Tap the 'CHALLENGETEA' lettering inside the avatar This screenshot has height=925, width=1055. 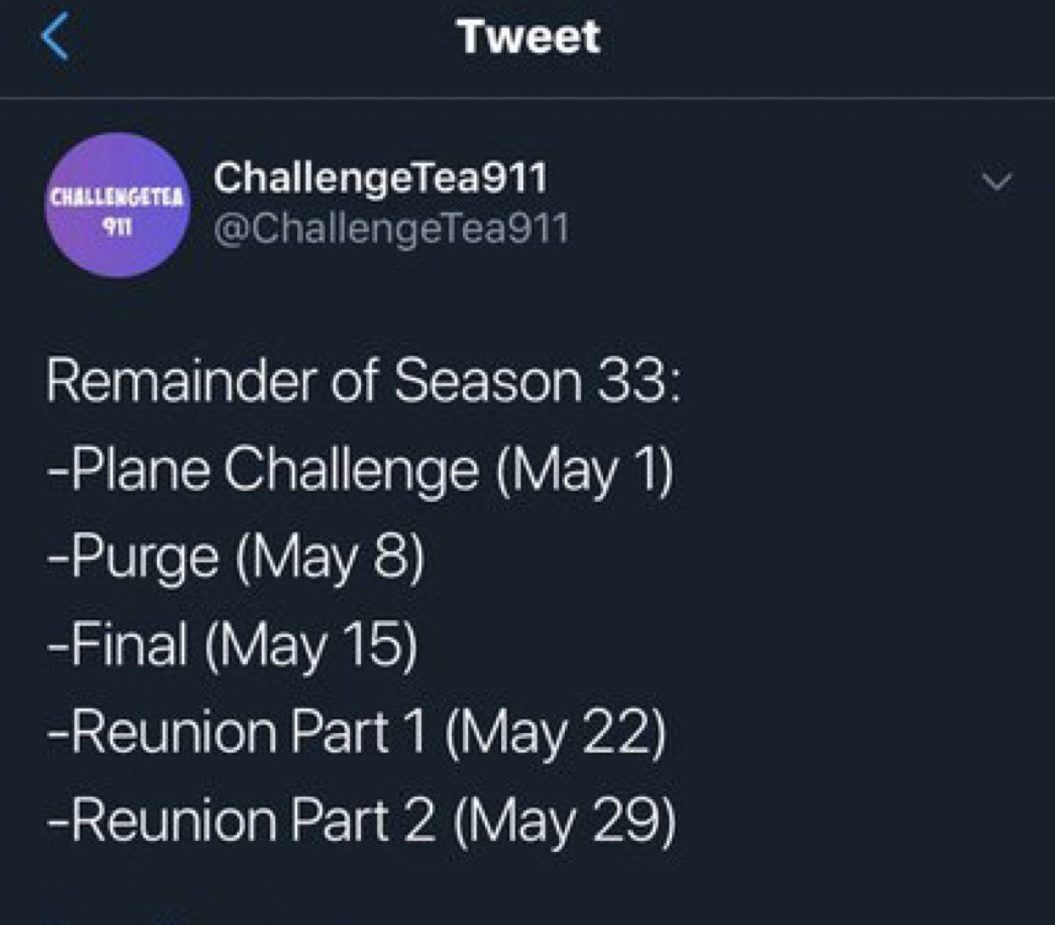coord(116,197)
